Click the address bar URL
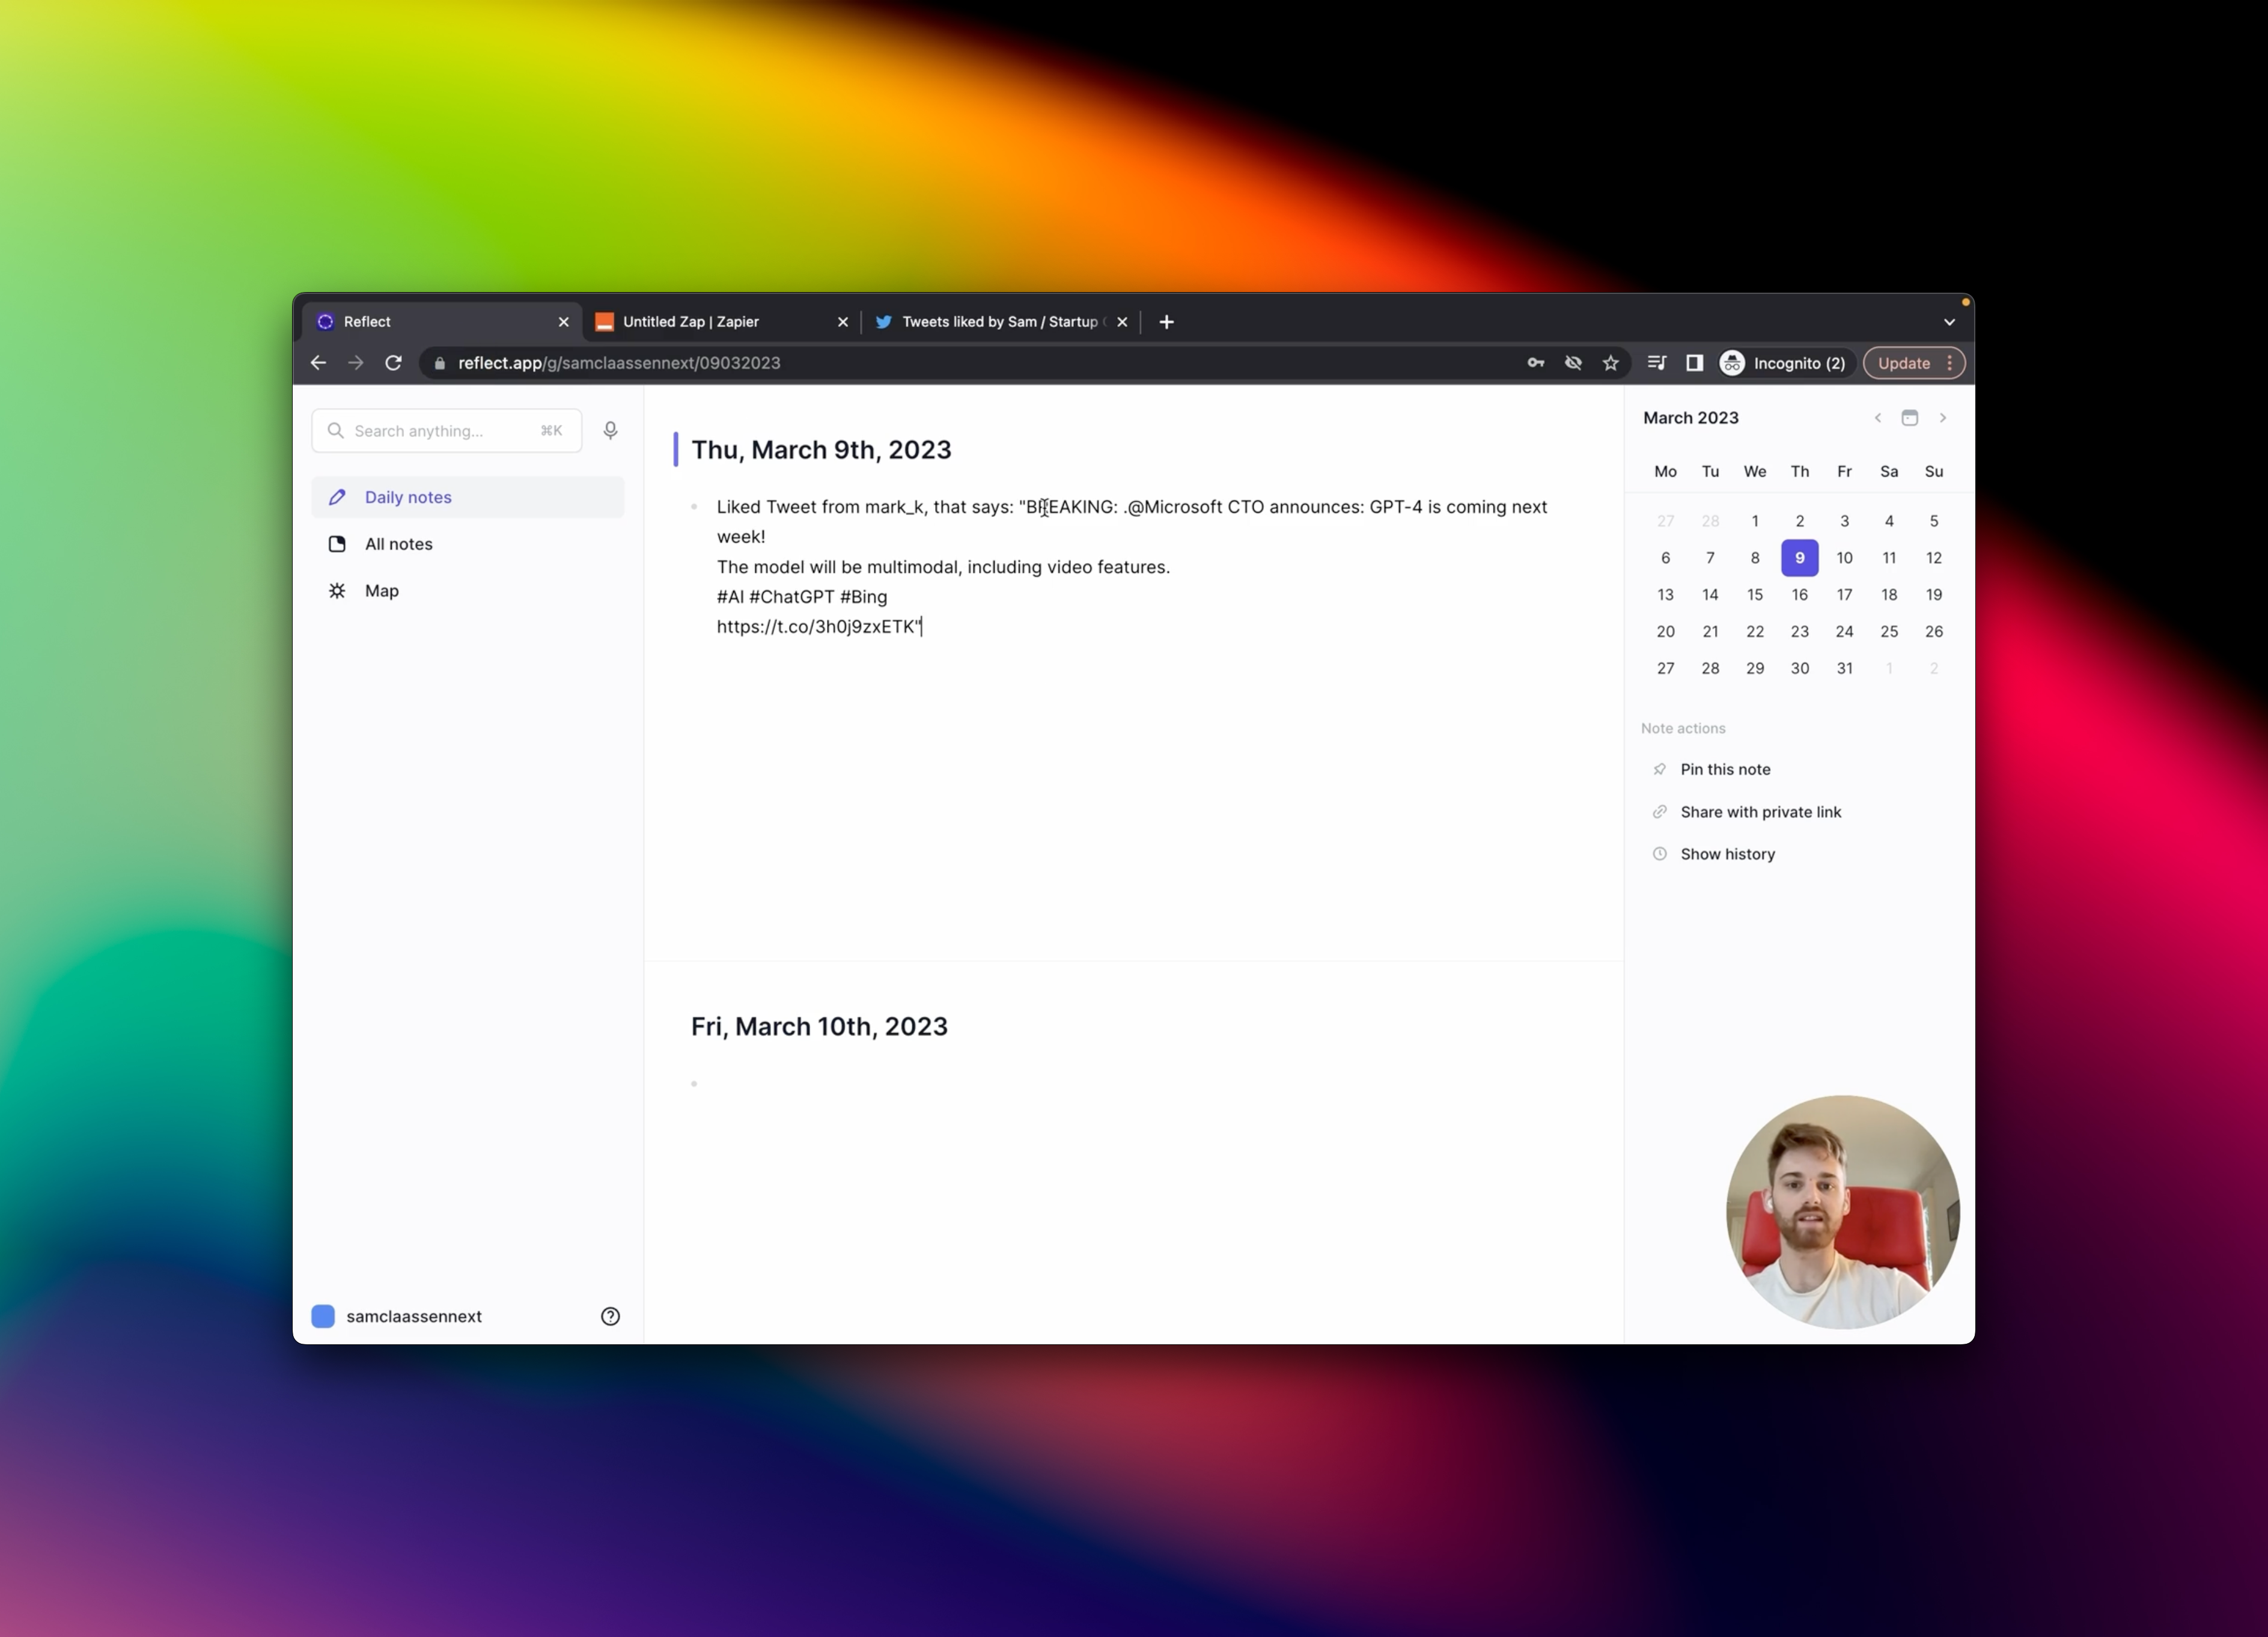 pyautogui.click(x=619, y=363)
